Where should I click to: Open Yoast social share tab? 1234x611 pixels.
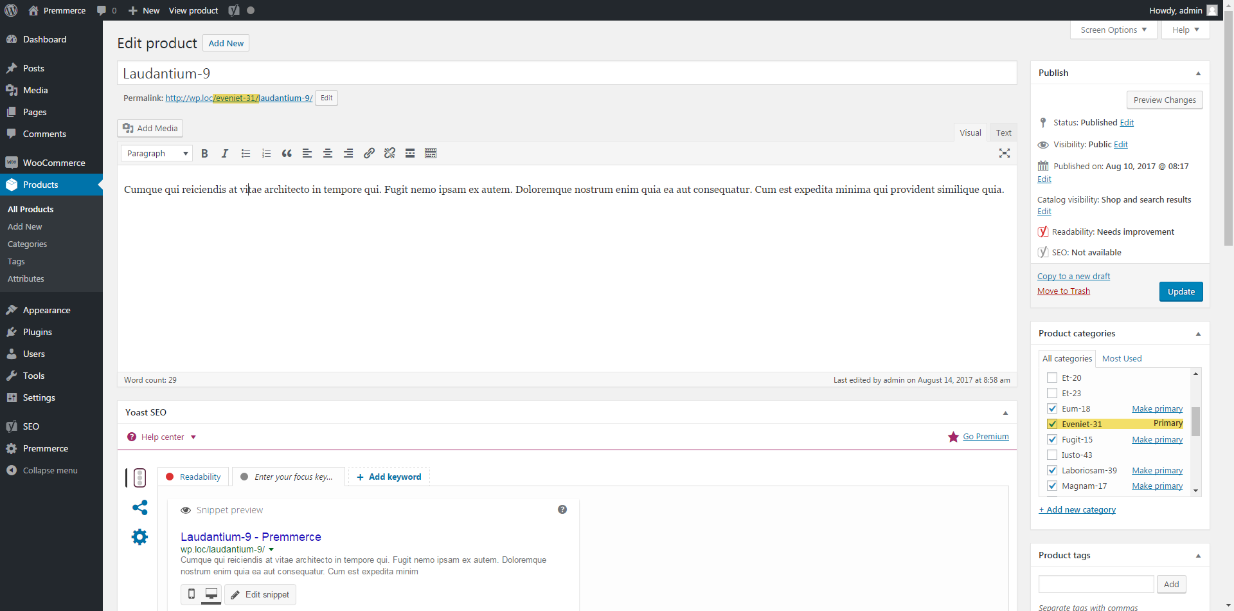[x=140, y=507]
